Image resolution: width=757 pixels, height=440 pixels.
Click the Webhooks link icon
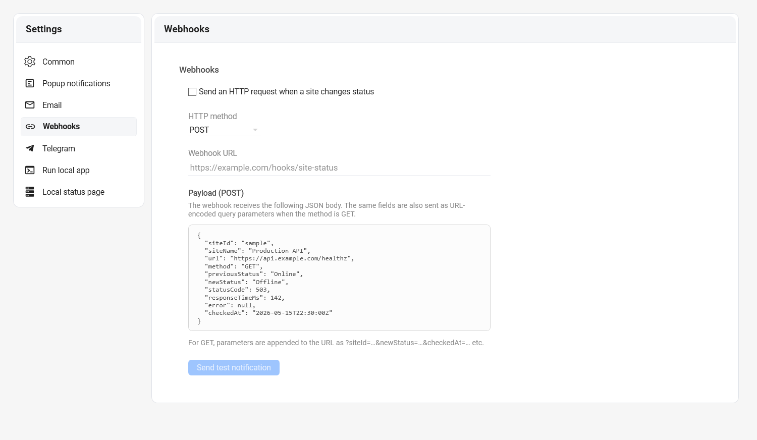pos(30,127)
